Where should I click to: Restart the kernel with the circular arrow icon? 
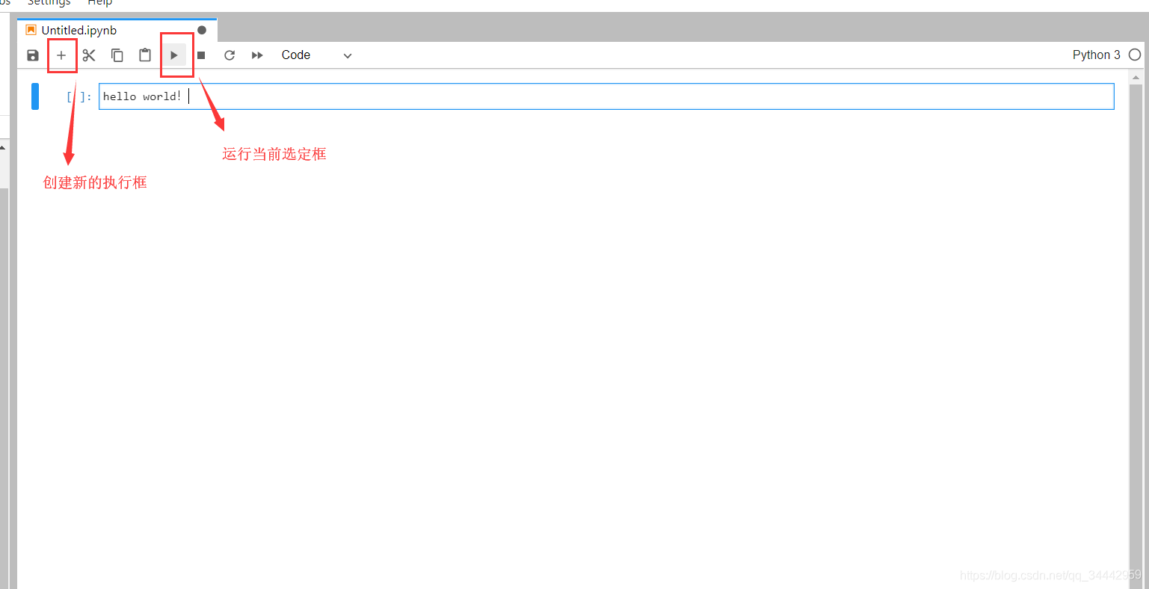[x=230, y=55]
